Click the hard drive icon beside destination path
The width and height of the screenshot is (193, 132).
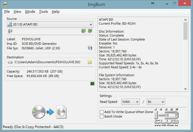[x=10, y=62]
